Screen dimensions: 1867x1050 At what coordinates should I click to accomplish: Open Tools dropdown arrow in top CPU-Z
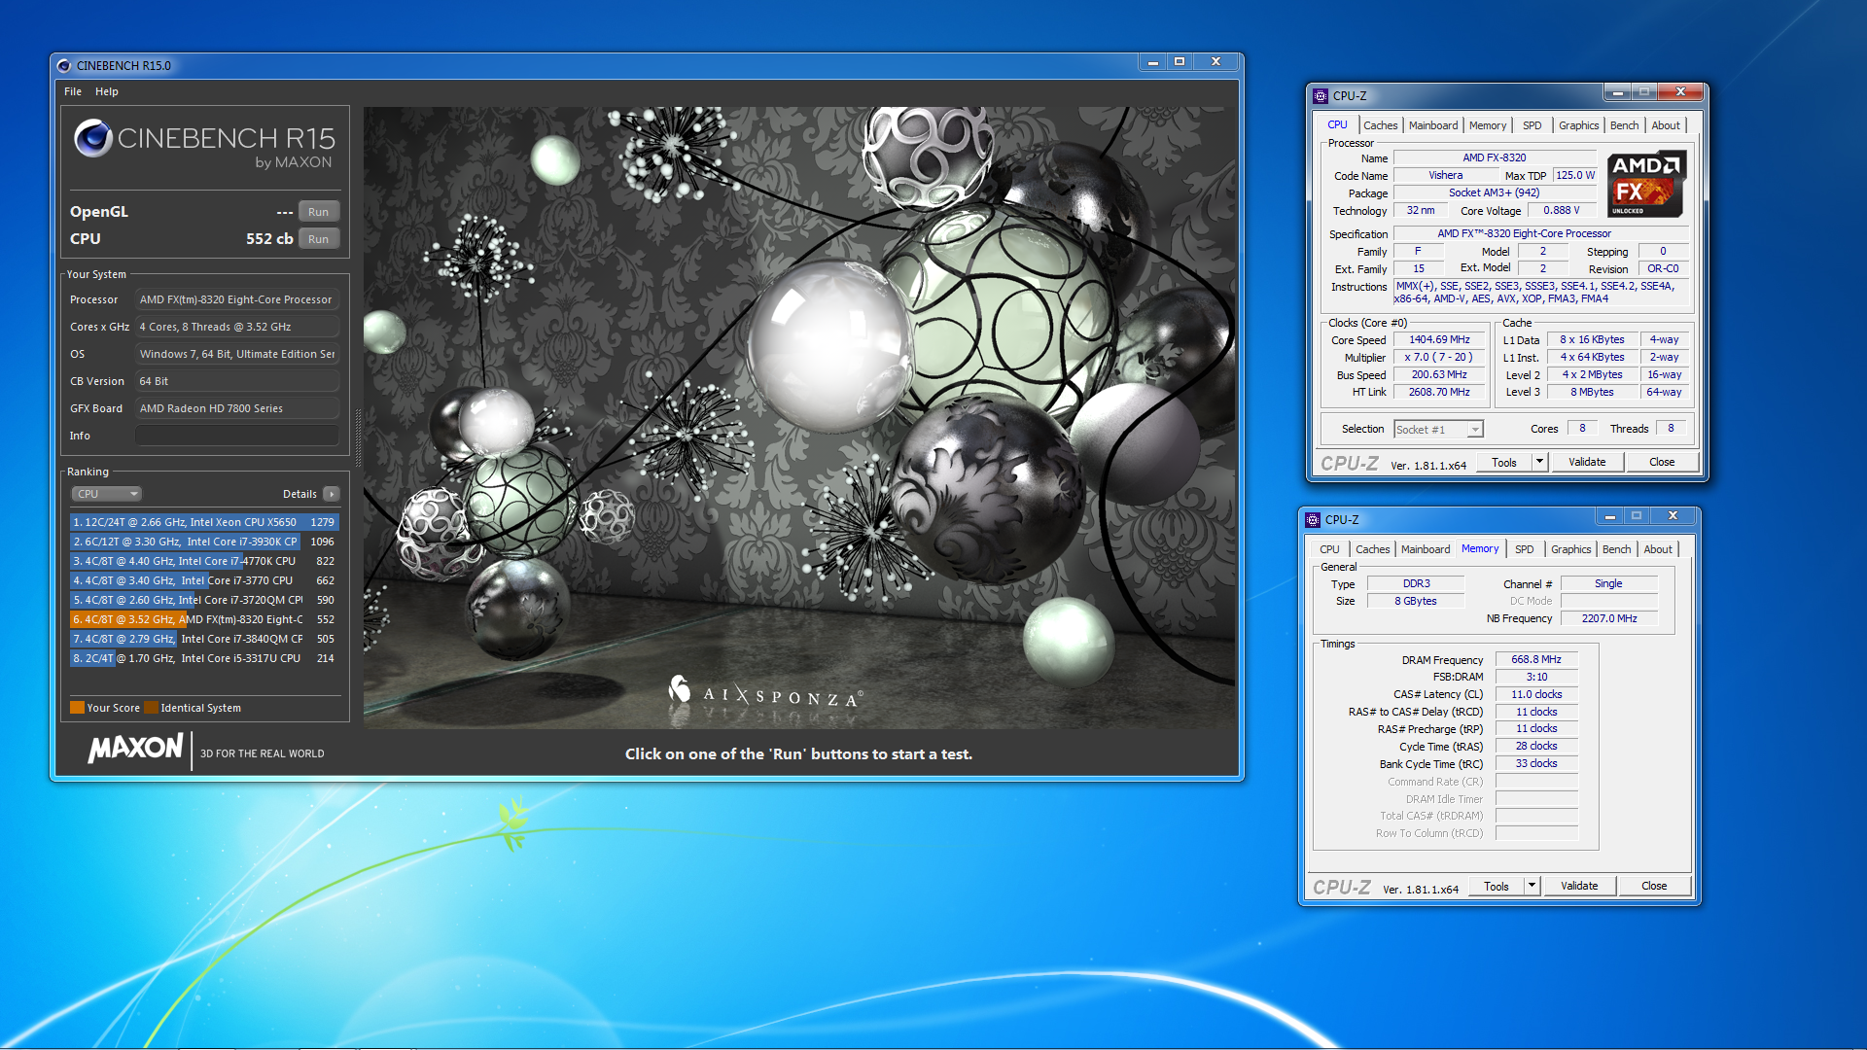[x=1539, y=462]
